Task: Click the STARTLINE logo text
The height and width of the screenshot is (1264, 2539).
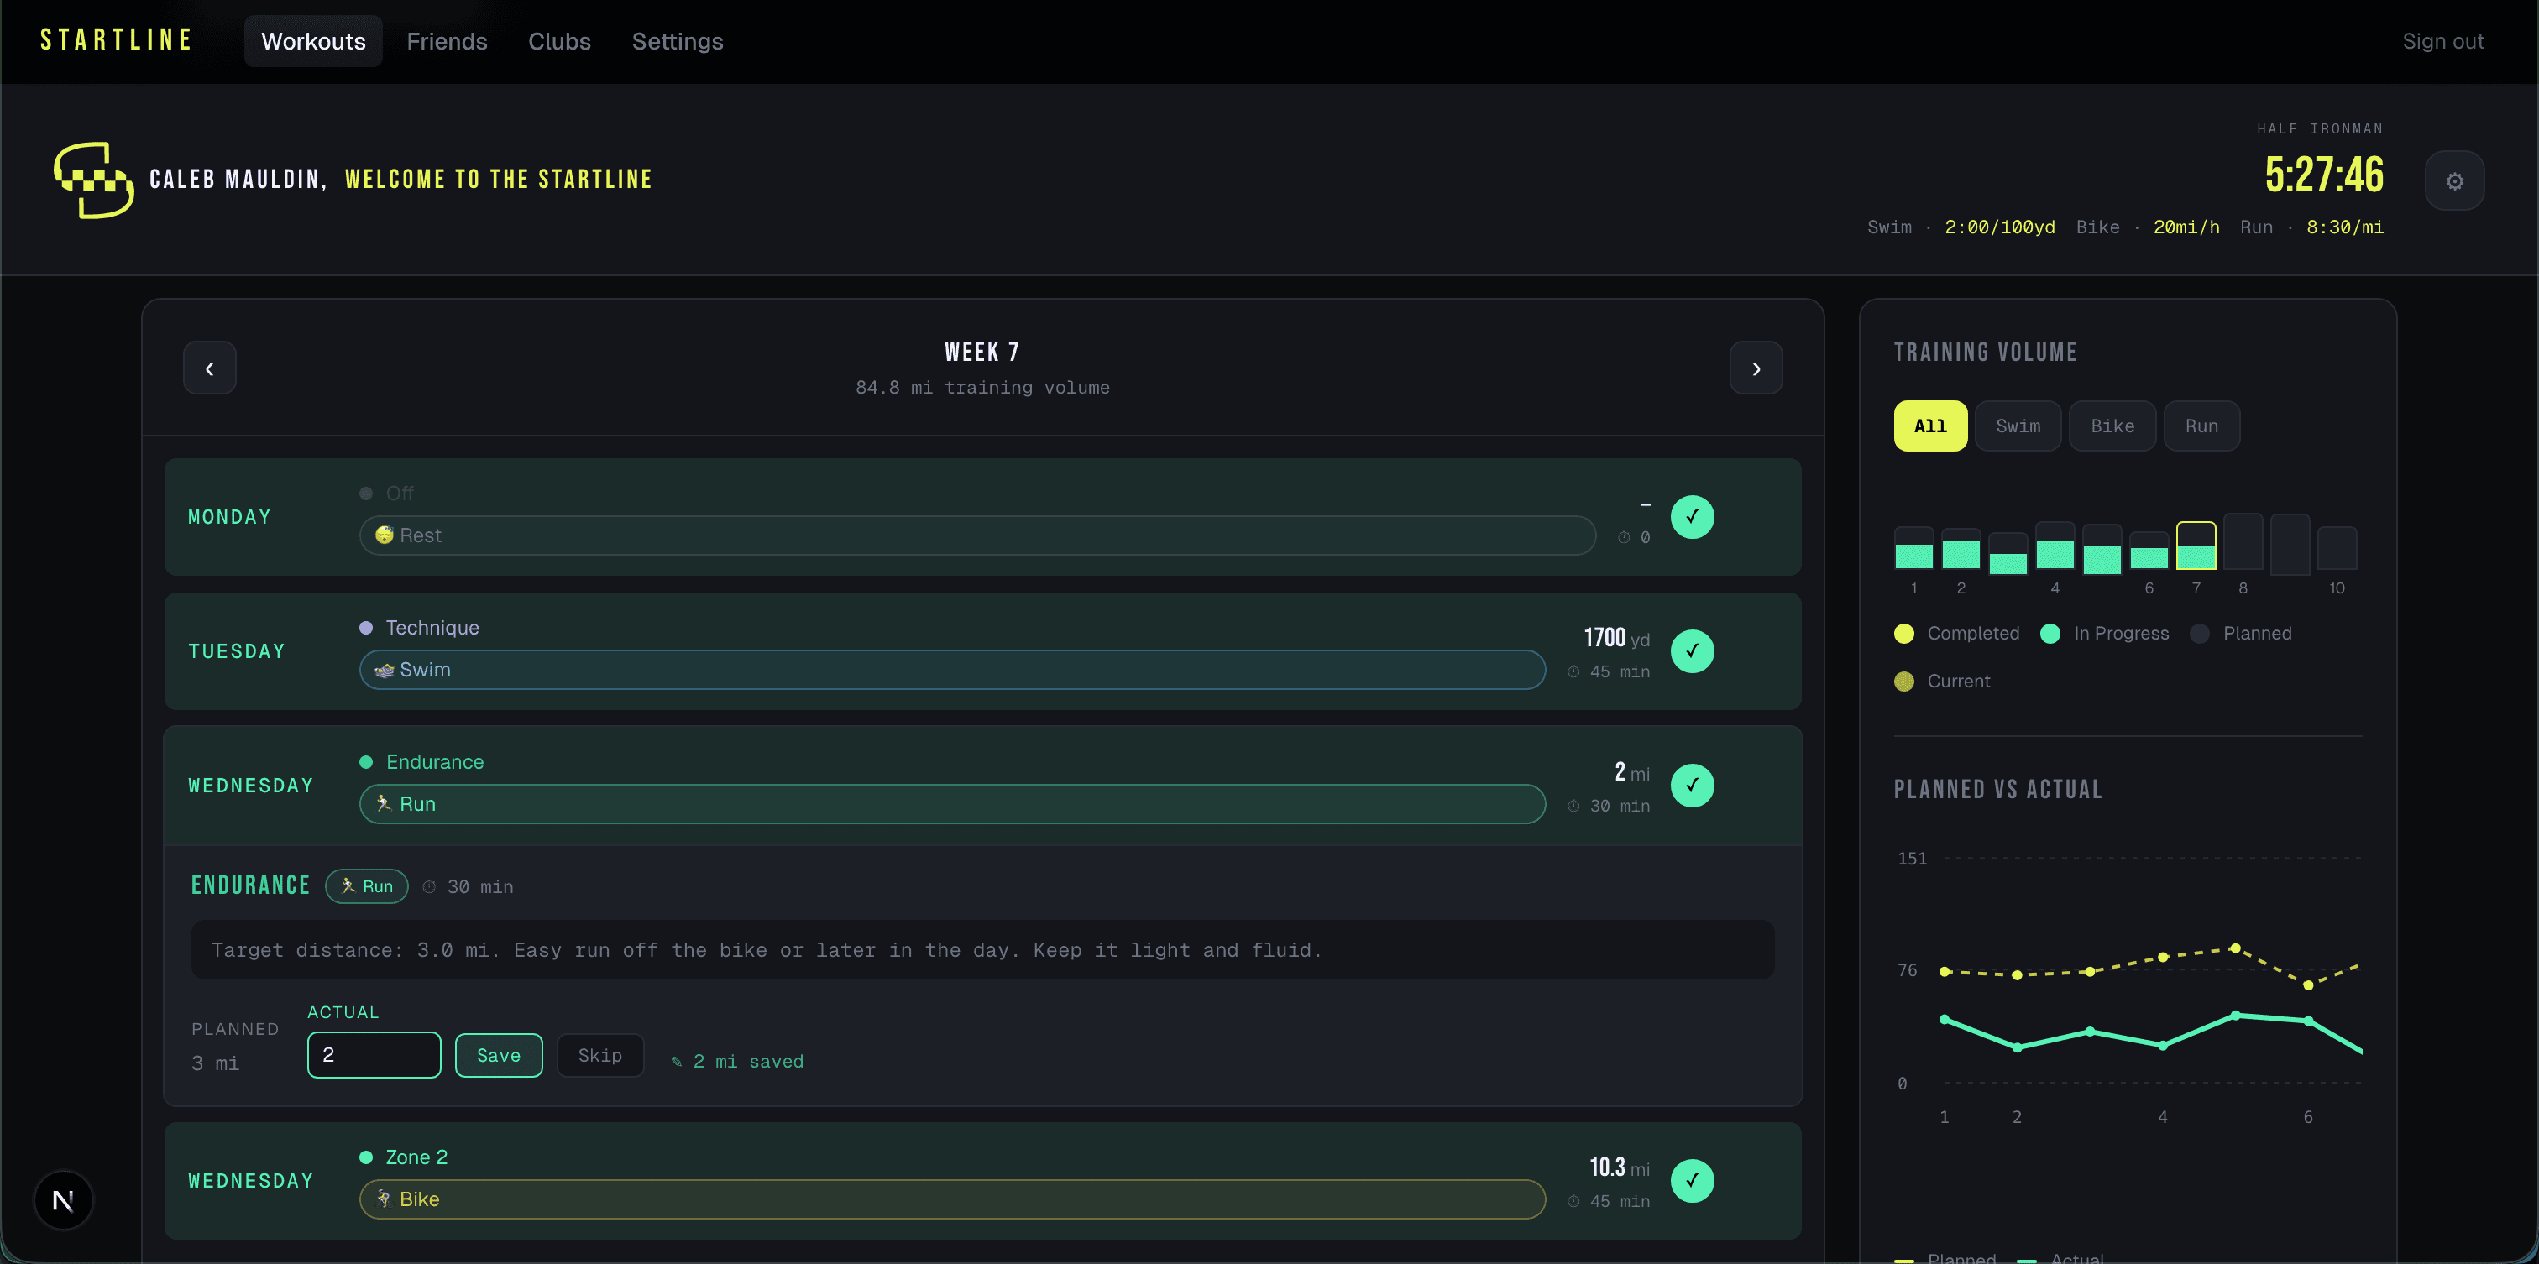Action: tap(117, 40)
